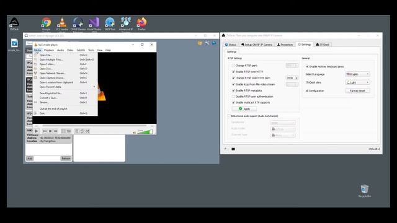Mute VLC using the speaker icon
397x223 pixels.
click(x=135, y=132)
